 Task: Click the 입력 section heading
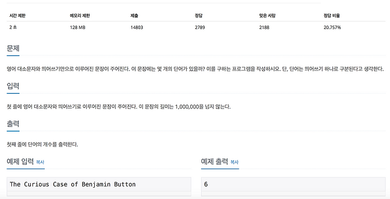(13, 86)
